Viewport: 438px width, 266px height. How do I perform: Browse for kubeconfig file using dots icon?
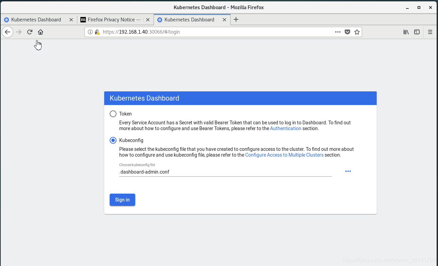pyautogui.click(x=348, y=171)
